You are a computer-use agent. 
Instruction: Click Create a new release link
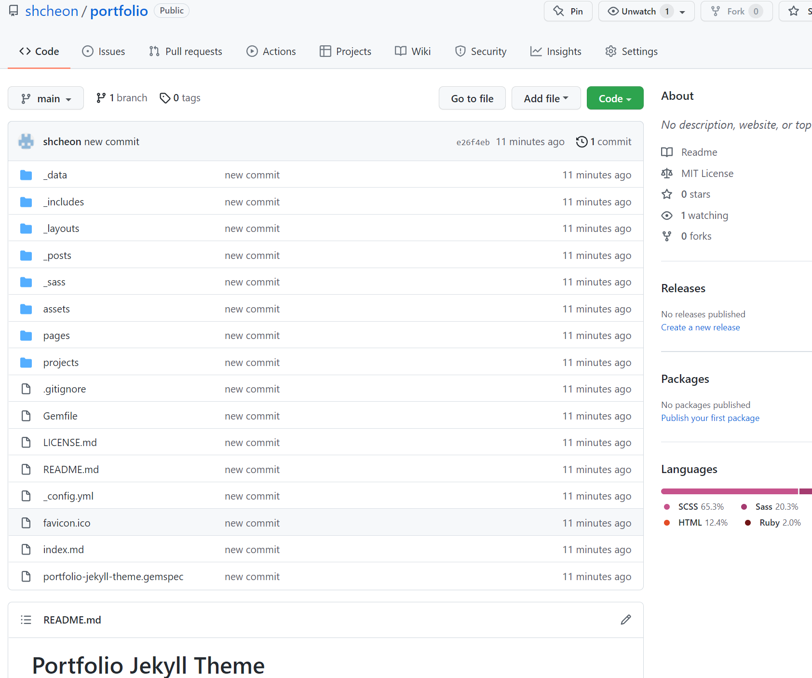click(700, 327)
